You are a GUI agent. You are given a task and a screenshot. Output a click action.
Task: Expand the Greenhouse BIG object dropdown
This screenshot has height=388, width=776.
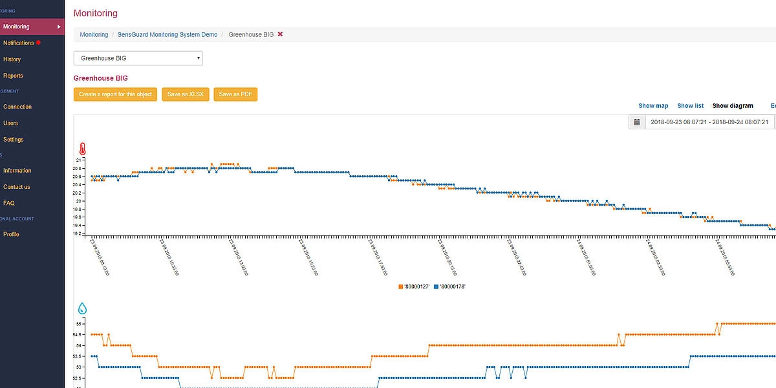click(138, 58)
